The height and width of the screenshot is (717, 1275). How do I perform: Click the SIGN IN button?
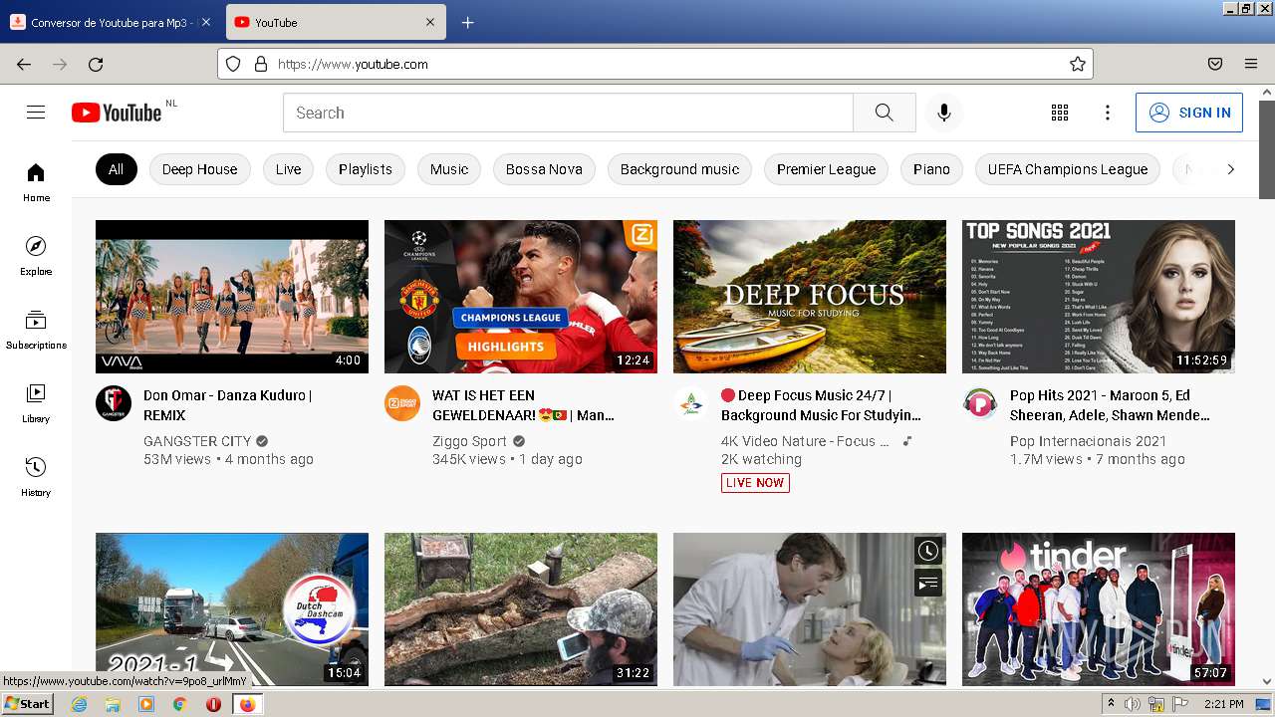1189,113
